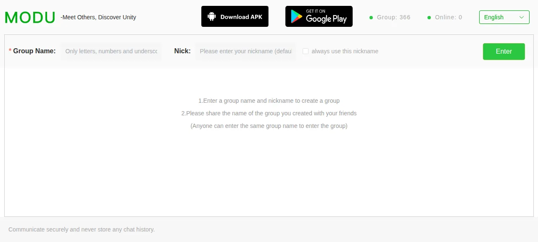Image resolution: width=538 pixels, height=242 pixels.
Task: Open the English language dropdown
Action: click(504, 17)
